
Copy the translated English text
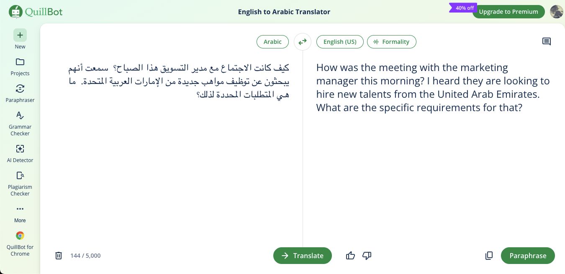(x=489, y=255)
